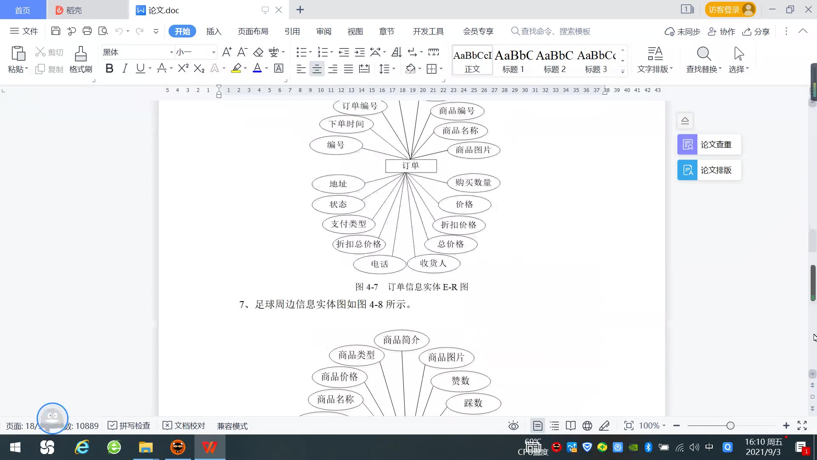Open the font name dropdown showing 黑体

[x=171, y=52]
